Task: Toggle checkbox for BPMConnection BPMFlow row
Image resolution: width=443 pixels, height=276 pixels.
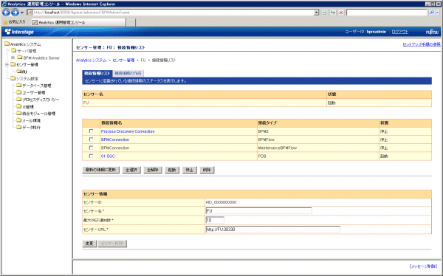Action: click(91, 139)
